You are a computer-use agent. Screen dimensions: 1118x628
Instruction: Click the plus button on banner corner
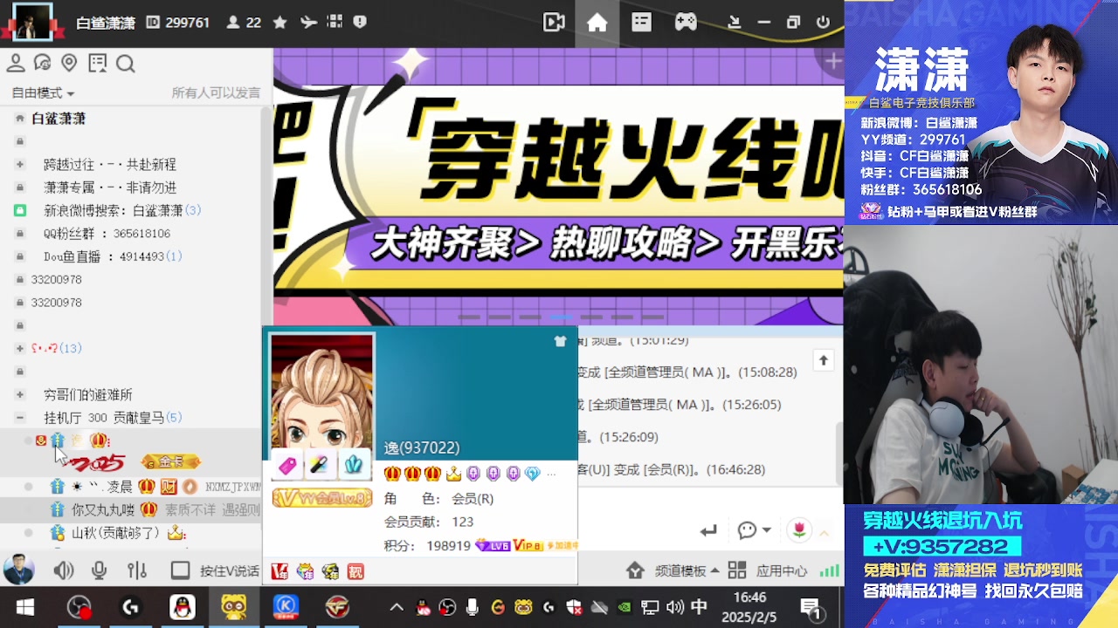832,61
